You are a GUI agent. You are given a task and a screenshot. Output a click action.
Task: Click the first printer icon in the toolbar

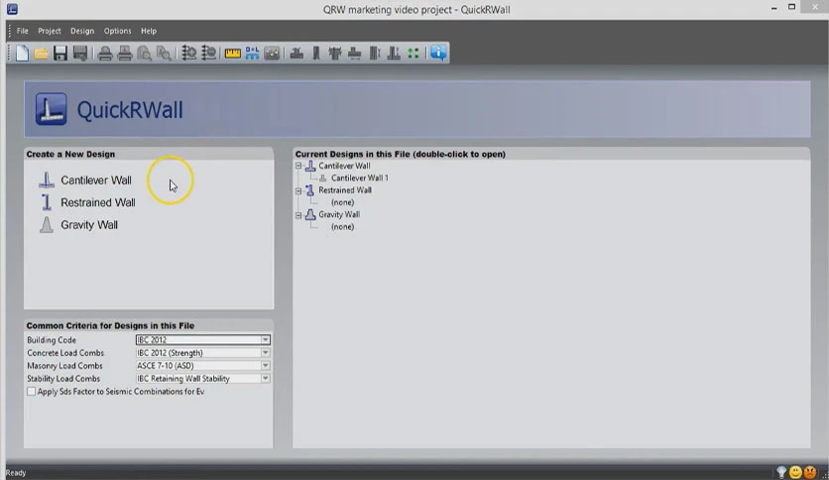point(105,53)
